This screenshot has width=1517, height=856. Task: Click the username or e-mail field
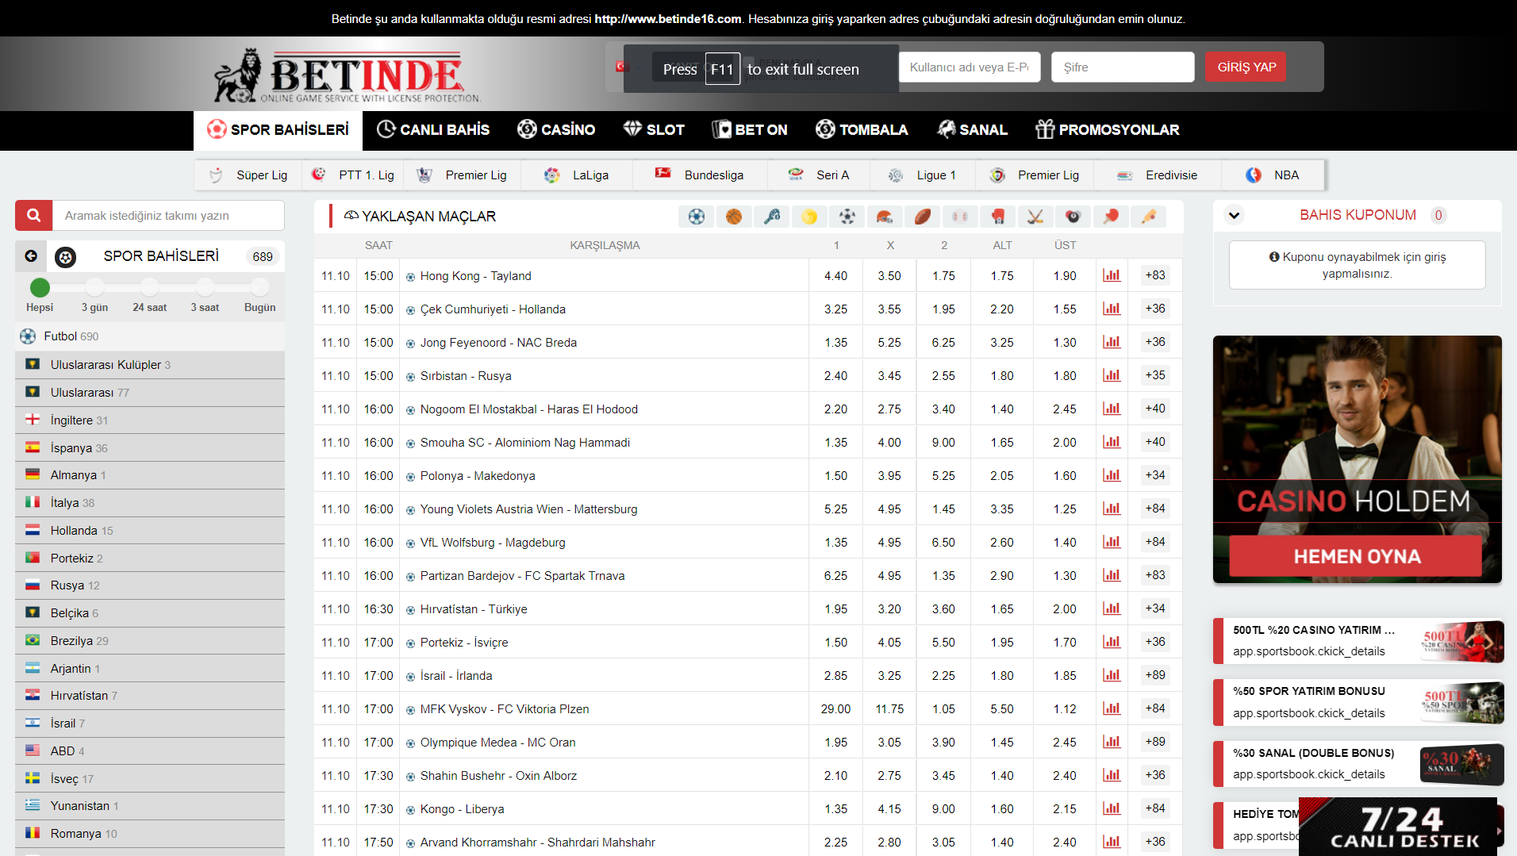(x=970, y=67)
